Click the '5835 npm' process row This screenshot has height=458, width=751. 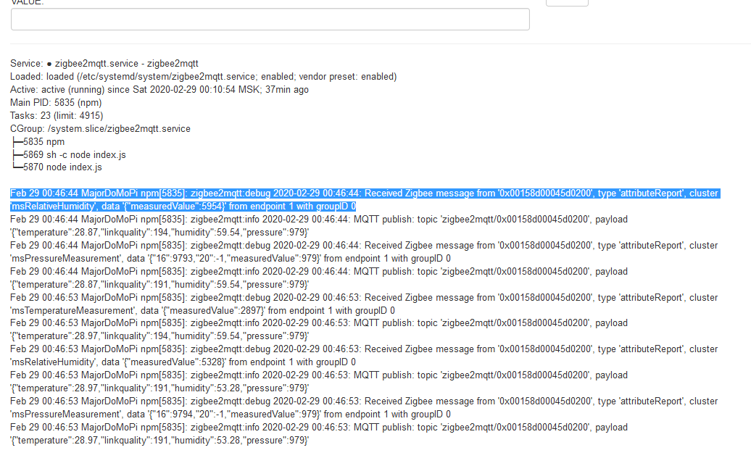(38, 141)
